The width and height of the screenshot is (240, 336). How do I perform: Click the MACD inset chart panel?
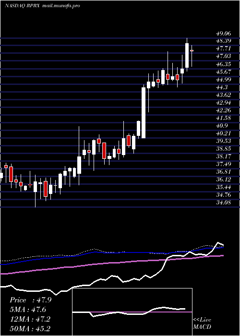pos(132,312)
